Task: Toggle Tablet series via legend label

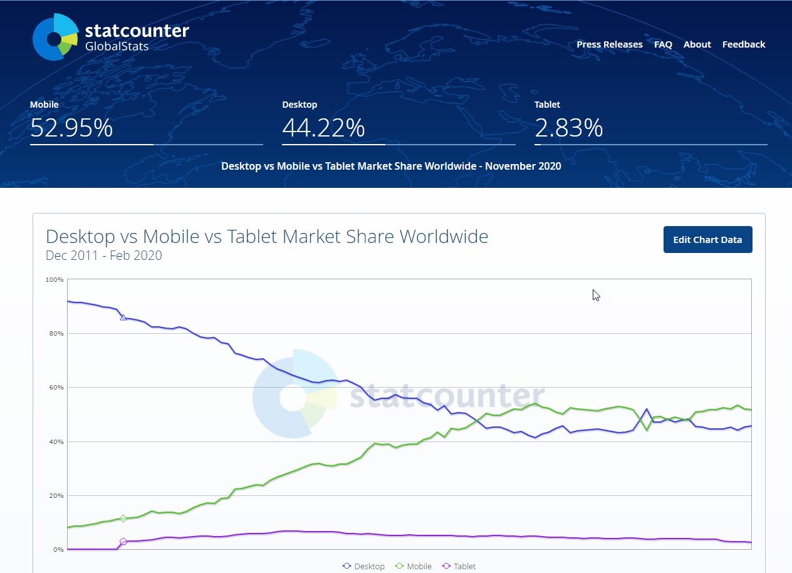Action: pos(465,566)
